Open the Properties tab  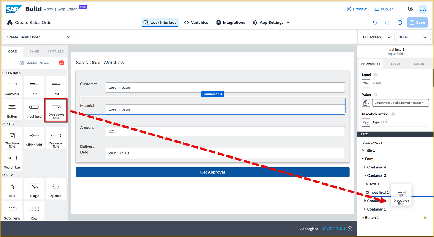pyautogui.click(x=371, y=64)
